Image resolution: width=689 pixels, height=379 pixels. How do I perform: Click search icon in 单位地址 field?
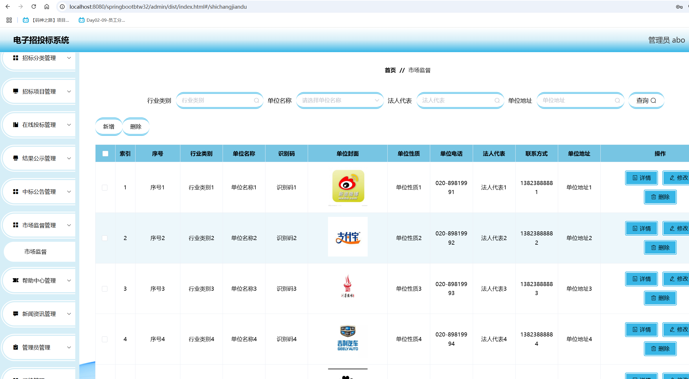click(617, 100)
